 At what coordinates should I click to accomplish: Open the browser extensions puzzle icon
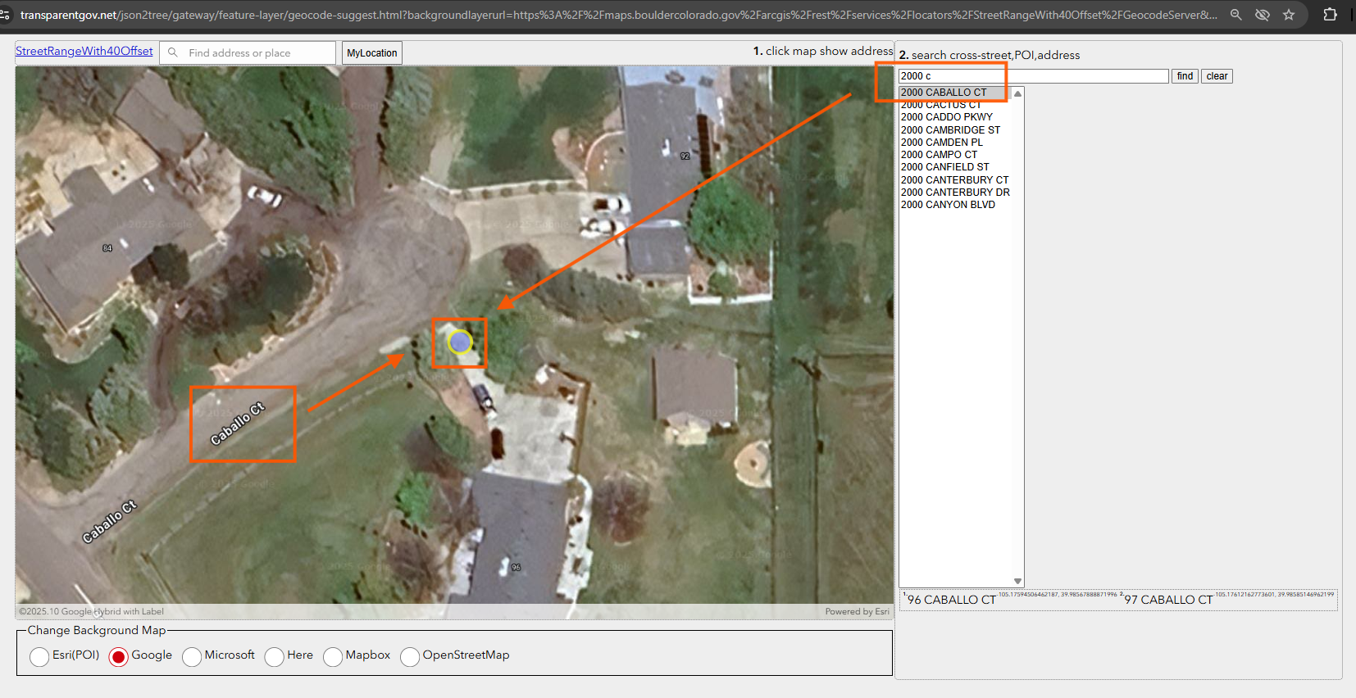(x=1330, y=15)
